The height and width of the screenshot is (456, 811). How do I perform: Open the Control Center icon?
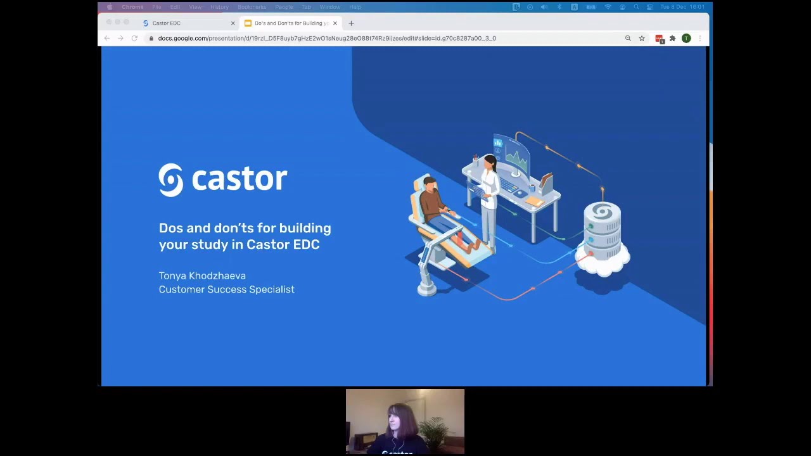(x=650, y=7)
